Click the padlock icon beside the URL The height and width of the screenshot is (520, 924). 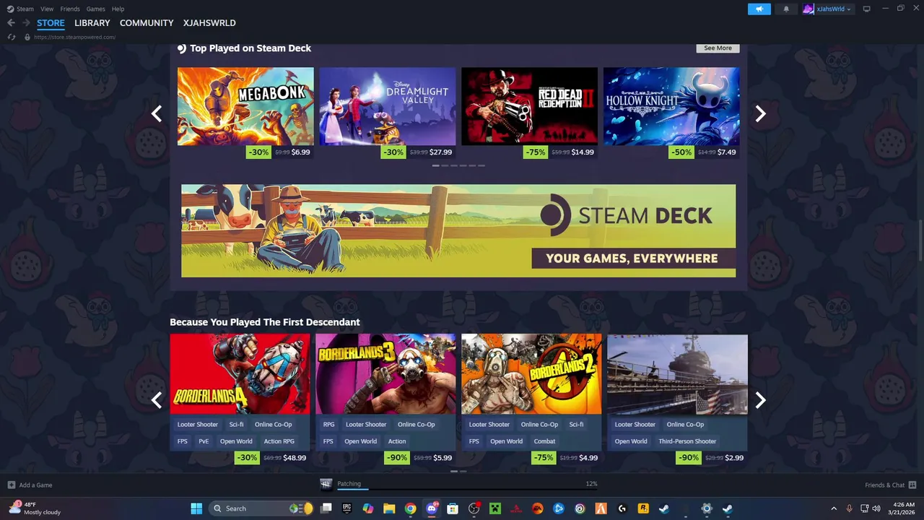click(x=27, y=37)
